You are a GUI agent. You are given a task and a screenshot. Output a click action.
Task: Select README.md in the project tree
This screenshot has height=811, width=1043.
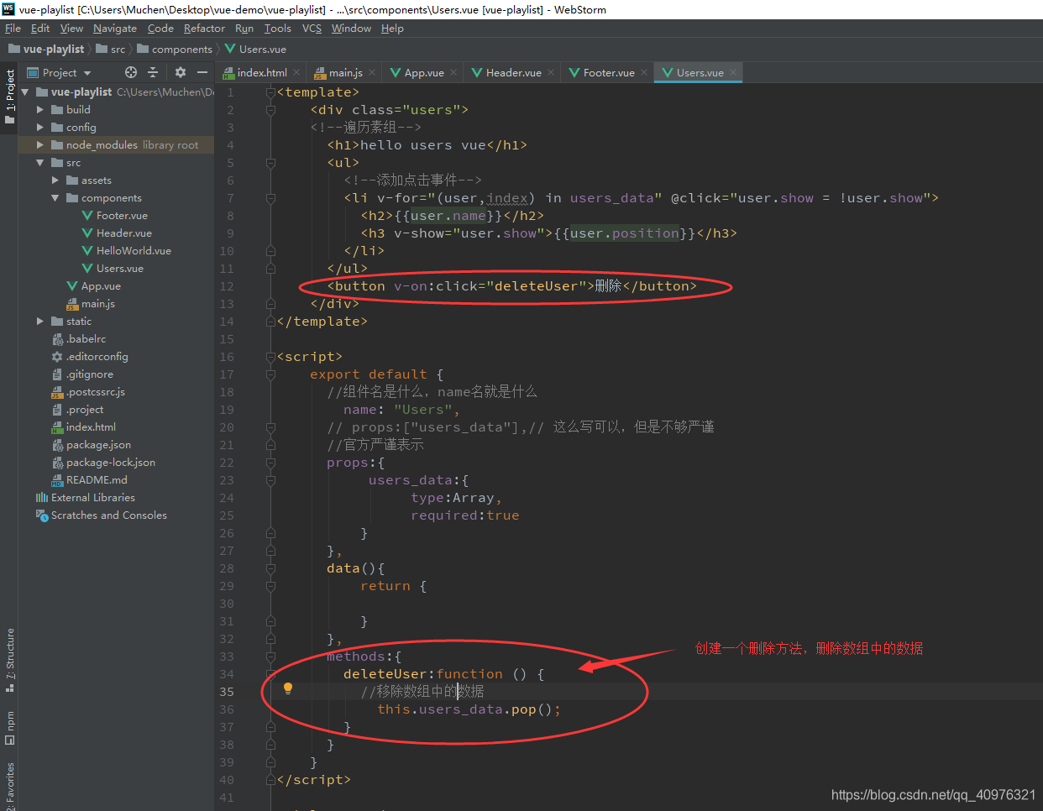click(x=97, y=480)
